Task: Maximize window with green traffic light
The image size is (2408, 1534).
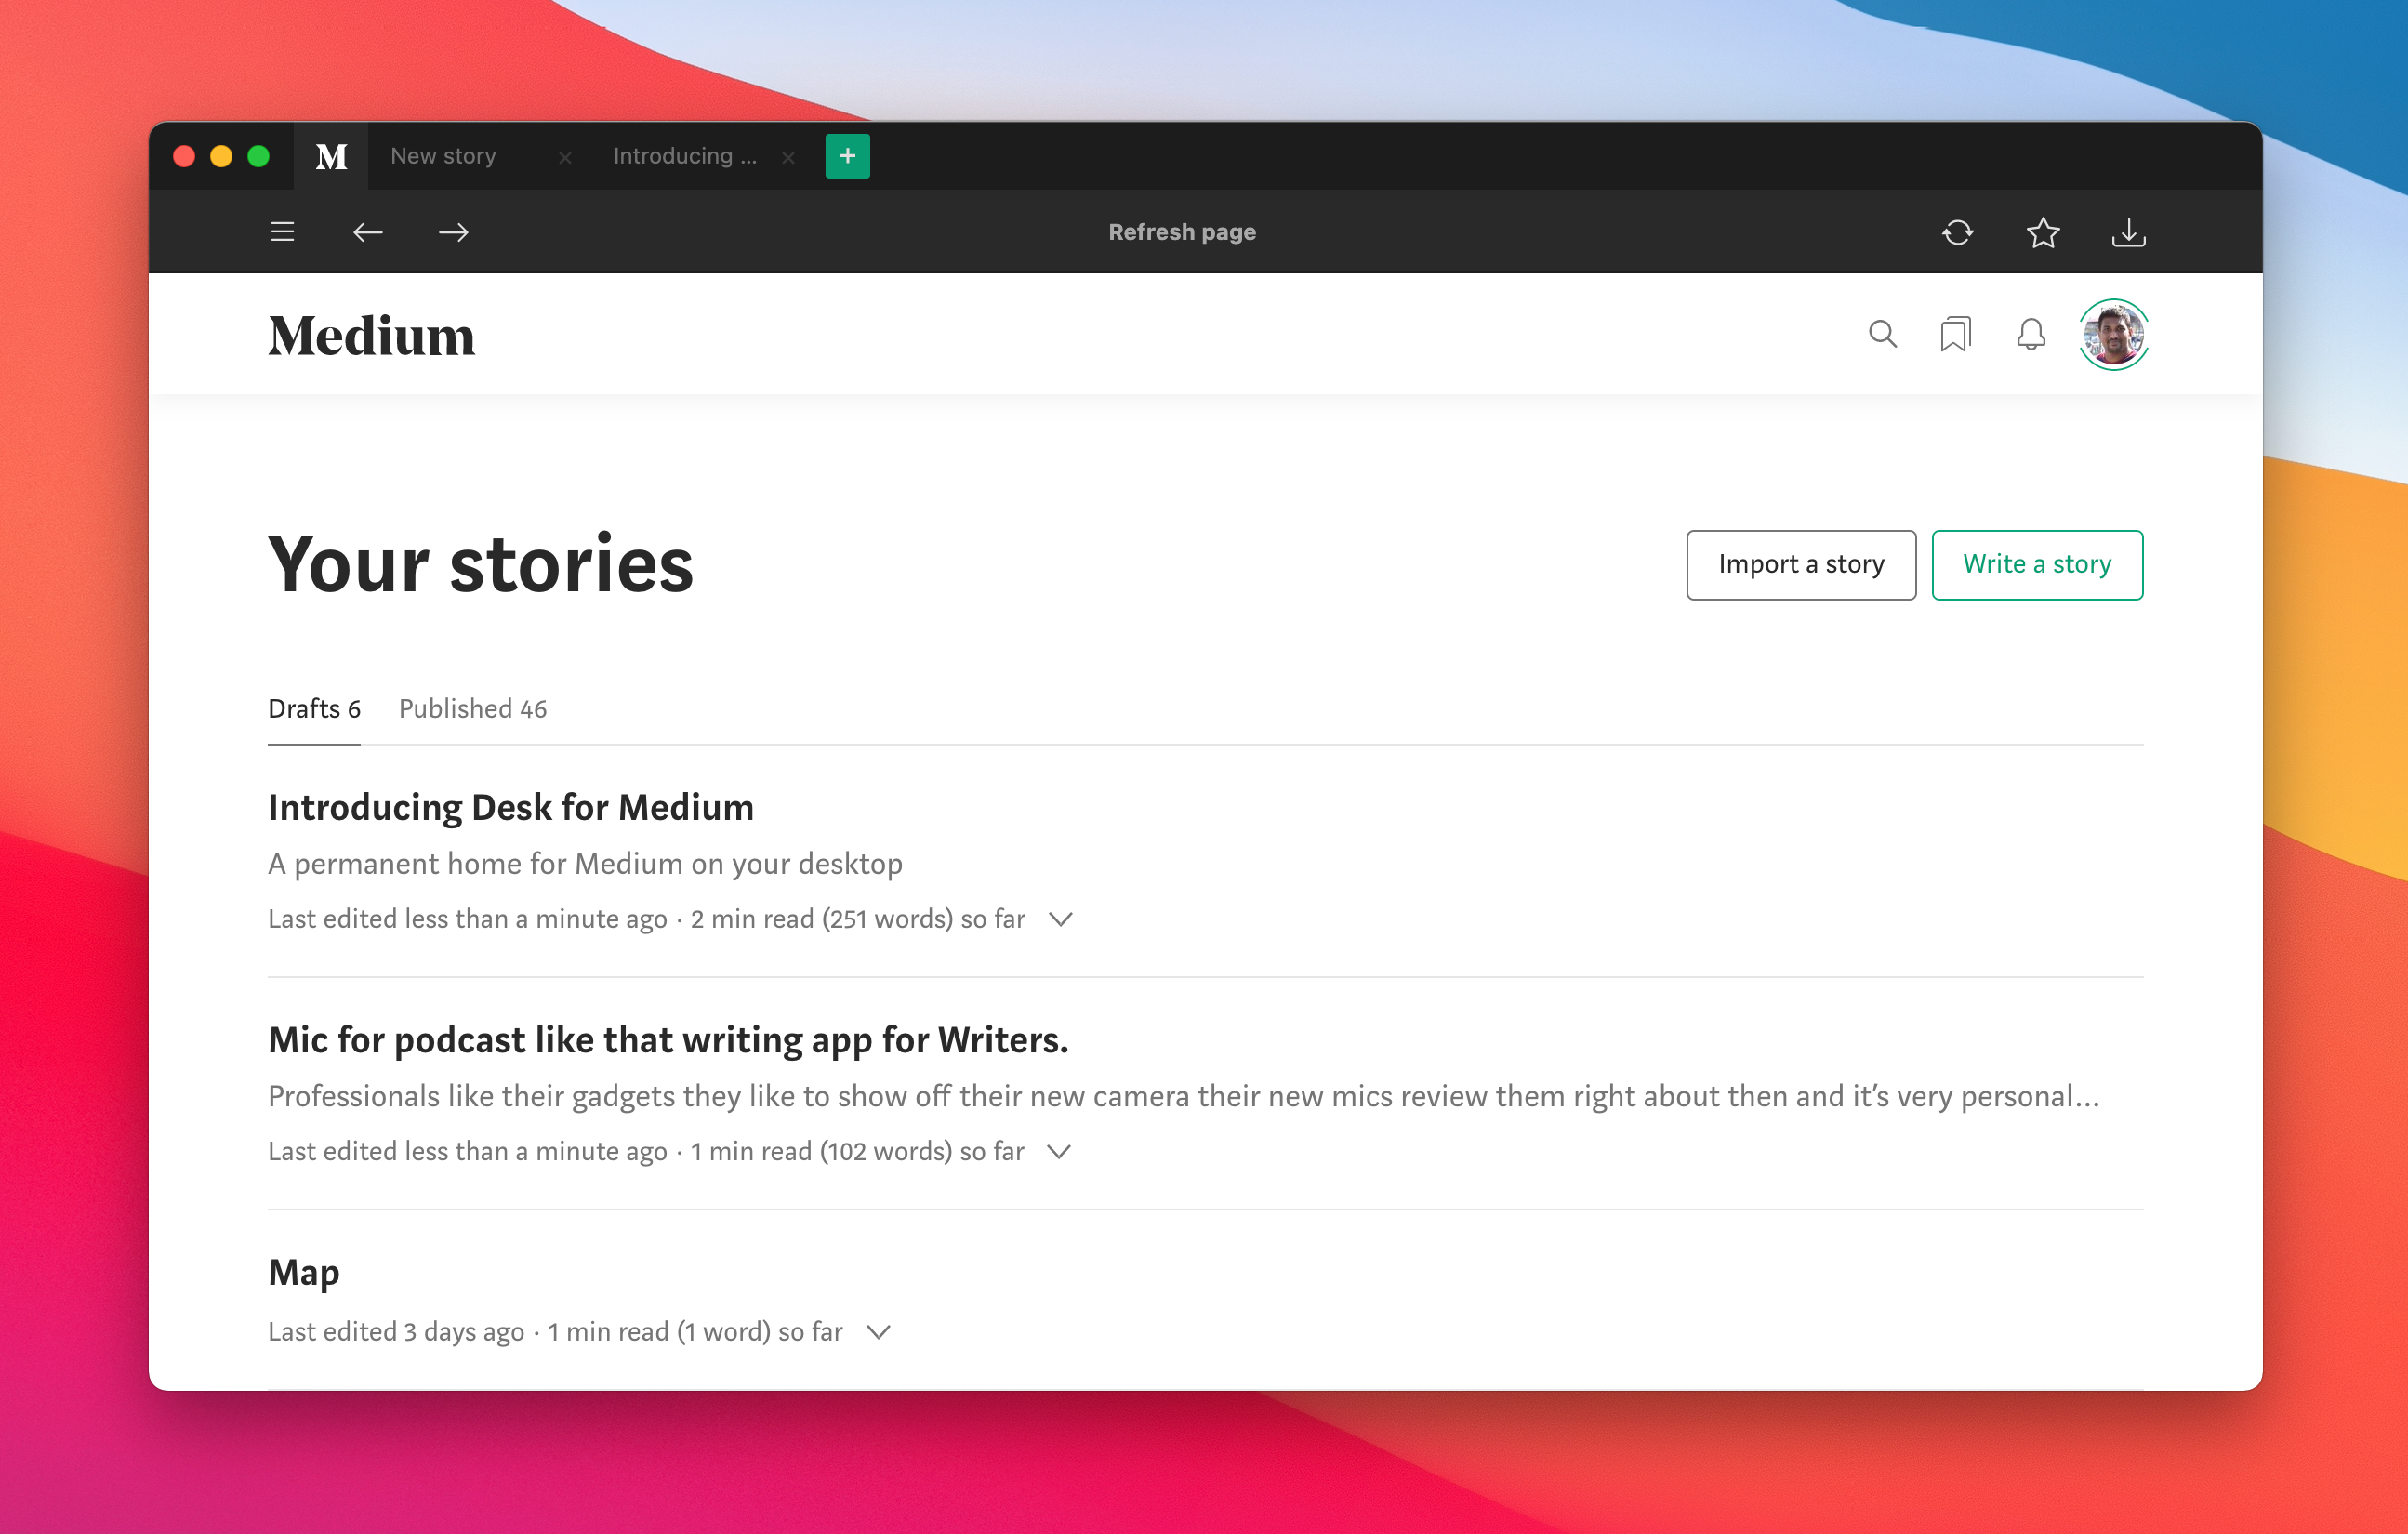Action: [x=258, y=156]
